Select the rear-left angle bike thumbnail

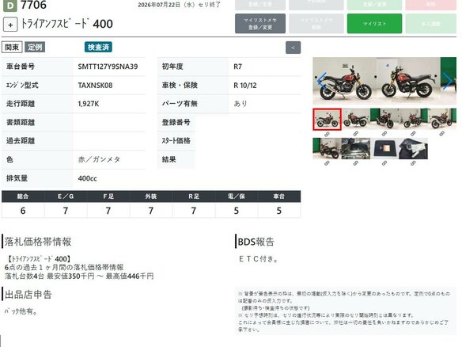tap(442, 119)
